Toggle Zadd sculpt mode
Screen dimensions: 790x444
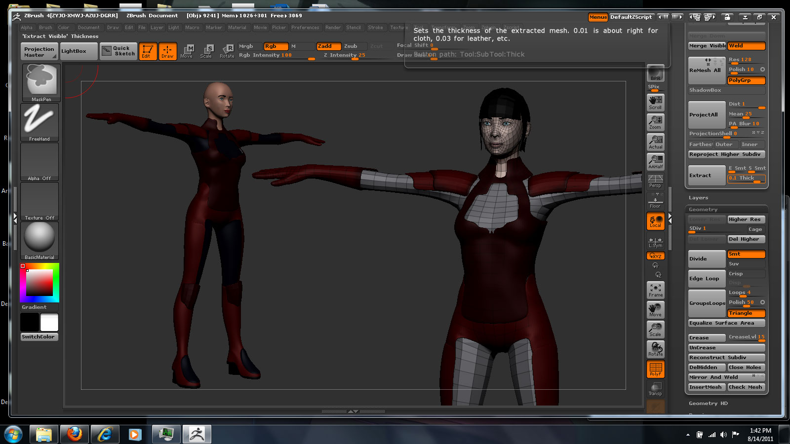point(328,46)
